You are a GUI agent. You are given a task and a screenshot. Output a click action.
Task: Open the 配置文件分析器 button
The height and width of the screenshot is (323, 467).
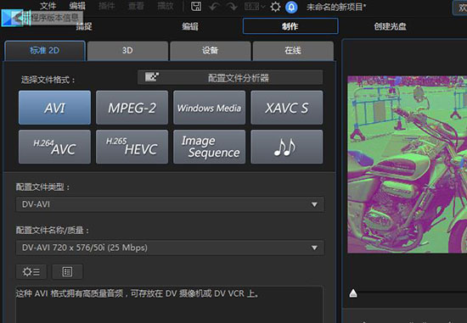coord(230,78)
